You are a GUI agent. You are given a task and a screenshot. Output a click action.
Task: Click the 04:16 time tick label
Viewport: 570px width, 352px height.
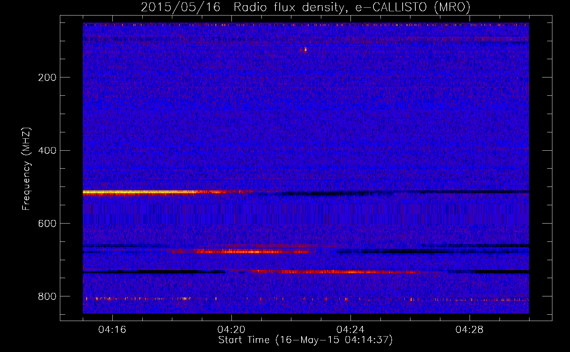tap(112, 330)
